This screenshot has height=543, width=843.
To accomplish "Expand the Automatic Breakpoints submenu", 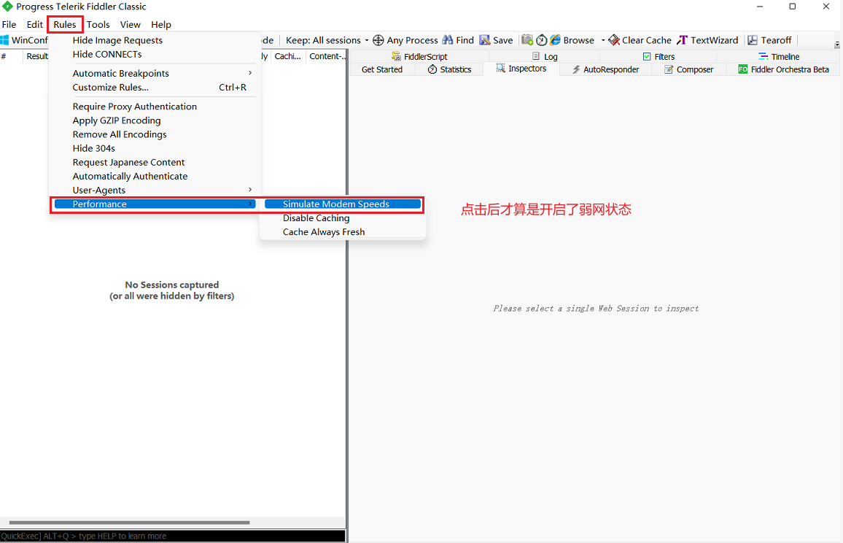I will (x=120, y=73).
